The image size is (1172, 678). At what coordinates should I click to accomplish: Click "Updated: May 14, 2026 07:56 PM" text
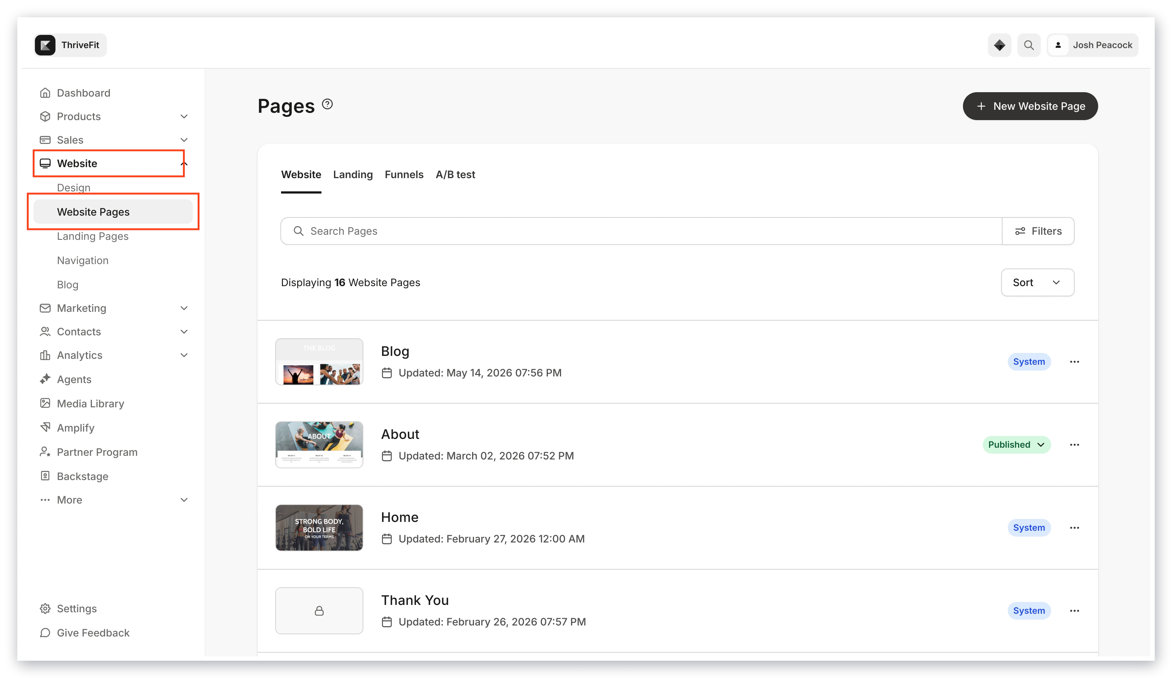[x=480, y=373]
